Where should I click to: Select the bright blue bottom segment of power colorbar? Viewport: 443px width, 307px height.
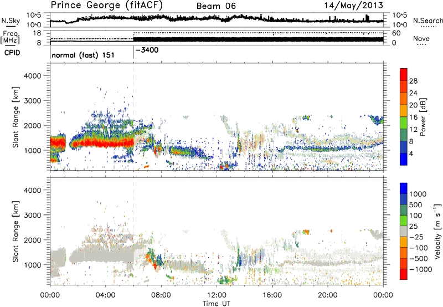pos(404,159)
